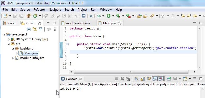
Task: Open a Terminal using the monitor icon
Action: tap(84, 16)
